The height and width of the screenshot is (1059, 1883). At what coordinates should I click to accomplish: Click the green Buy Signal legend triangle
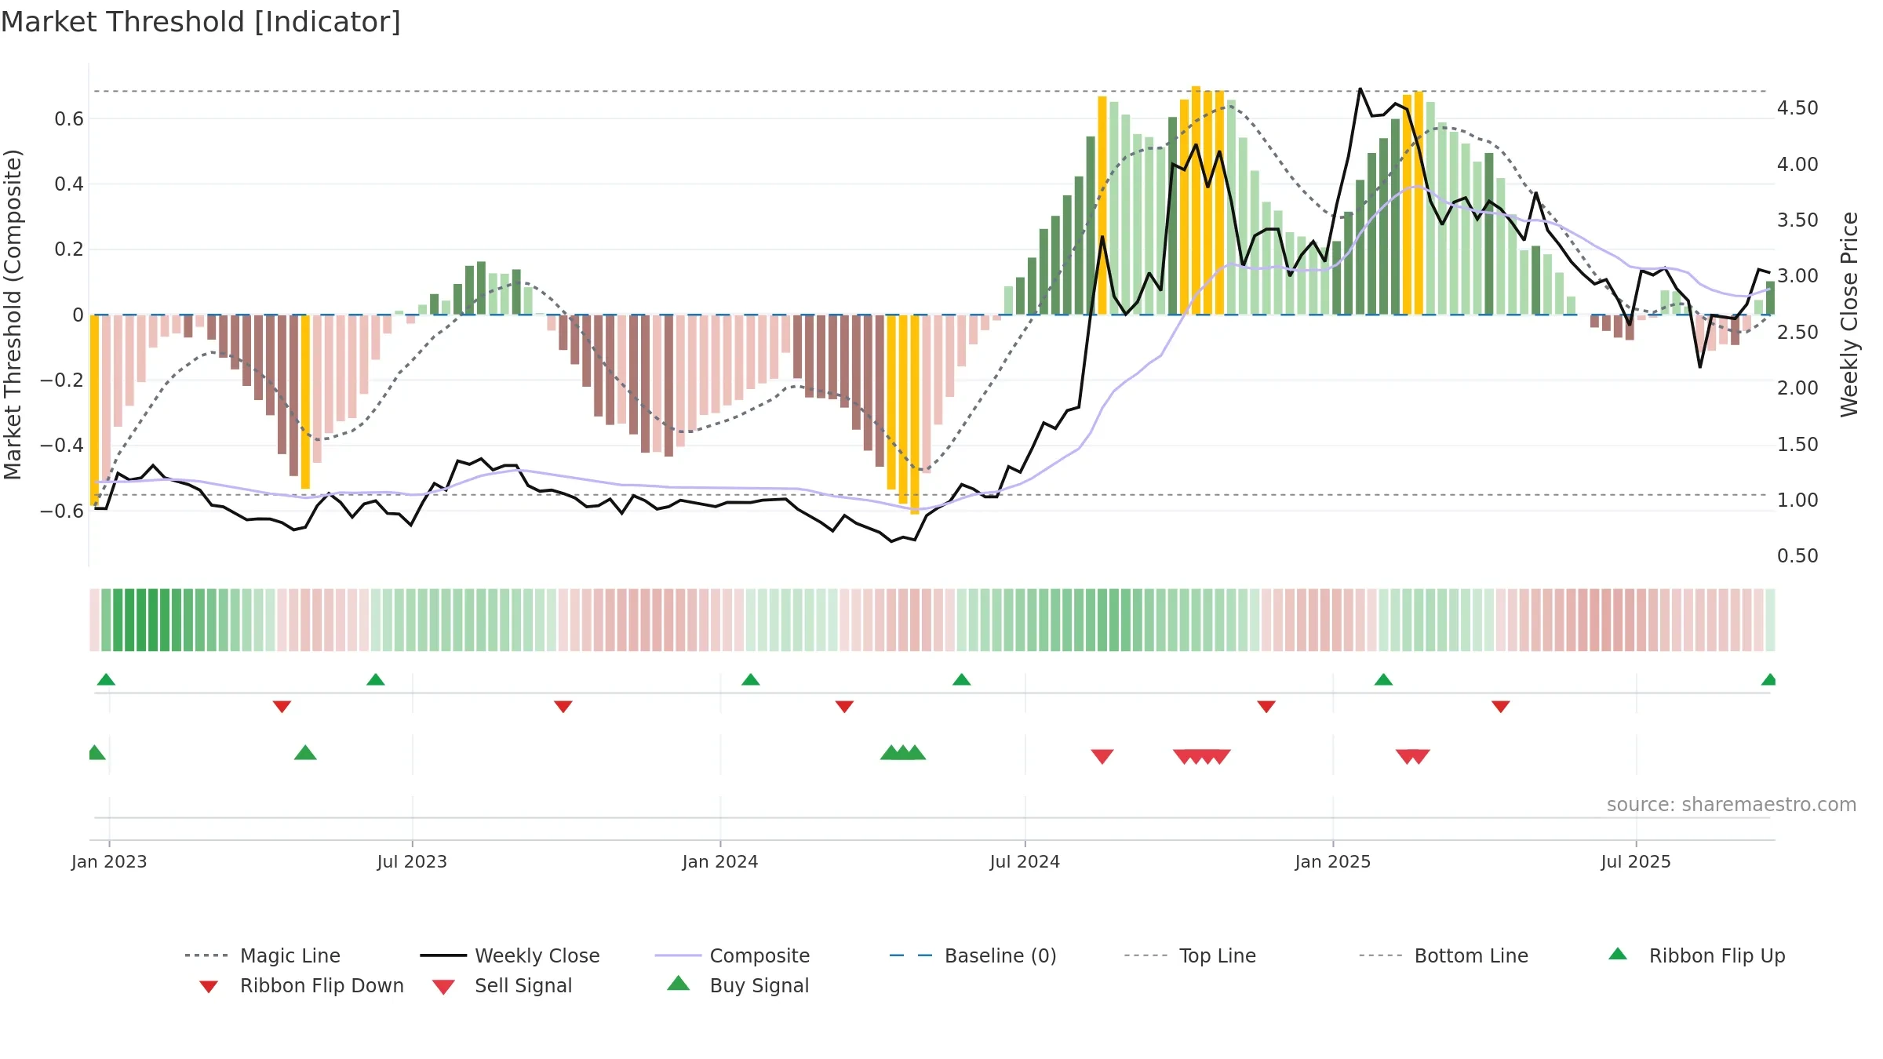pos(679,983)
